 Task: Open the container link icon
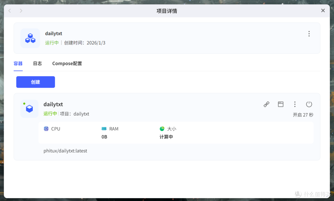[267, 104]
